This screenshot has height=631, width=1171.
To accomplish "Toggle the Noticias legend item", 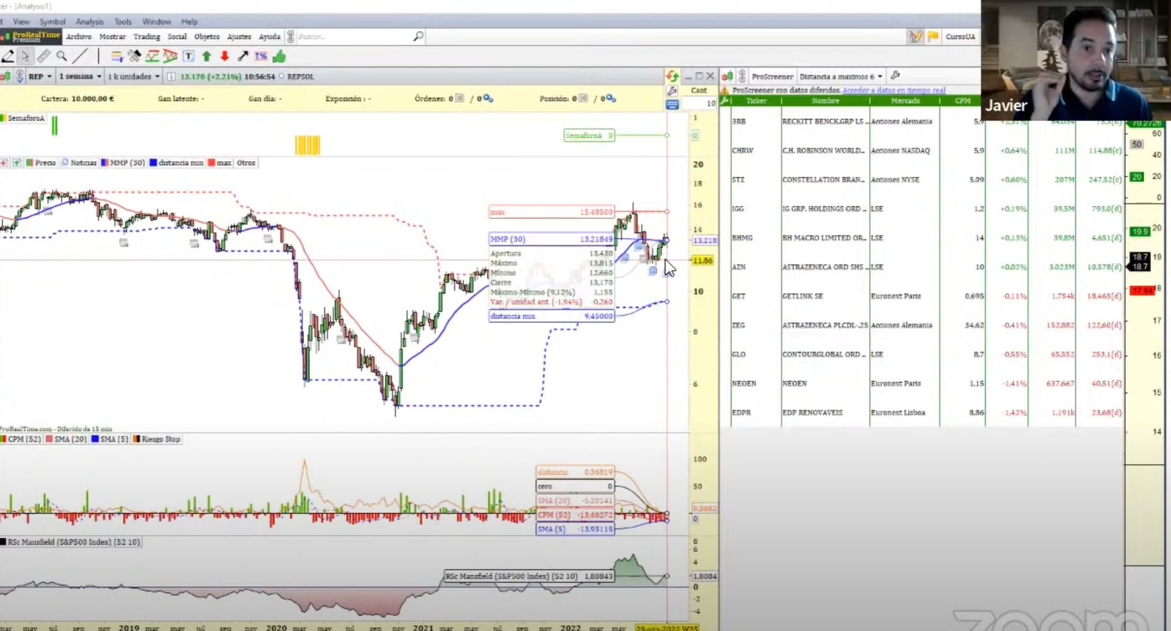I will point(79,163).
